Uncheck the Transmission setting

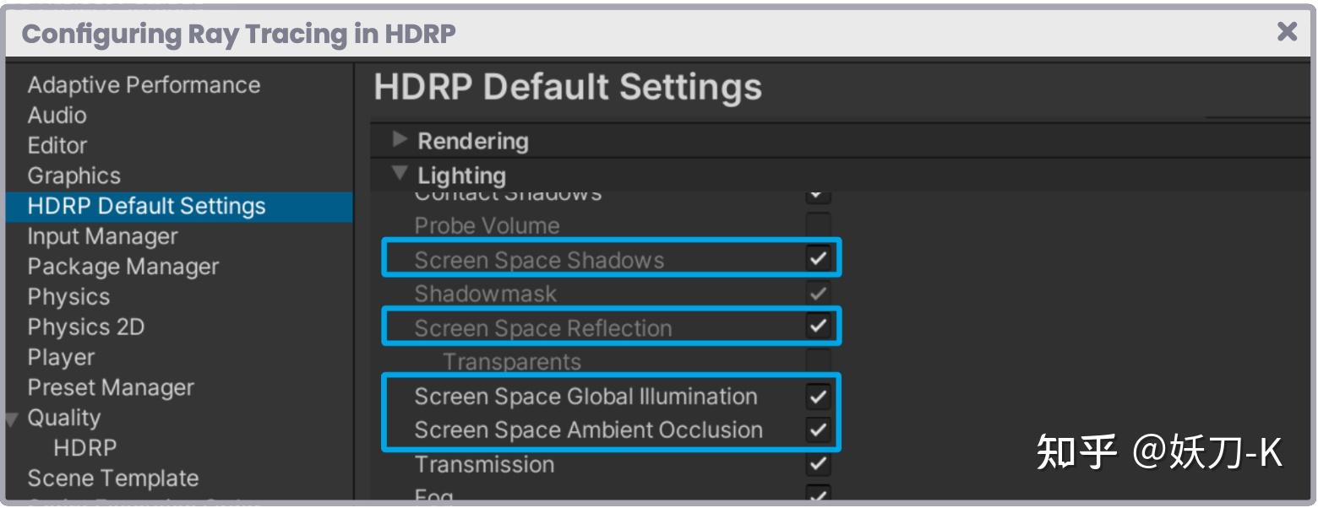point(817,463)
